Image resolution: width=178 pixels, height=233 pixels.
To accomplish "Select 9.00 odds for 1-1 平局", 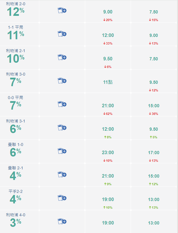I will [154, 35].
